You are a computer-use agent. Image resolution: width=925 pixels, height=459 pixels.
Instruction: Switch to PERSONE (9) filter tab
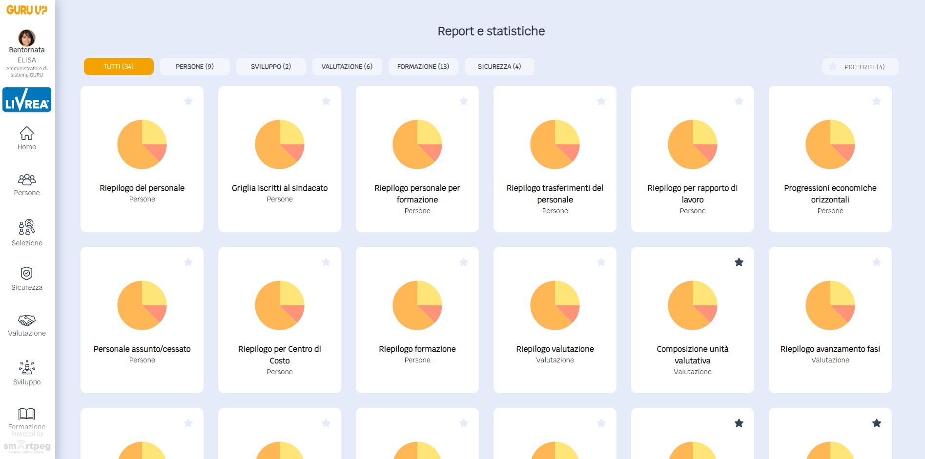pos(195,66)
